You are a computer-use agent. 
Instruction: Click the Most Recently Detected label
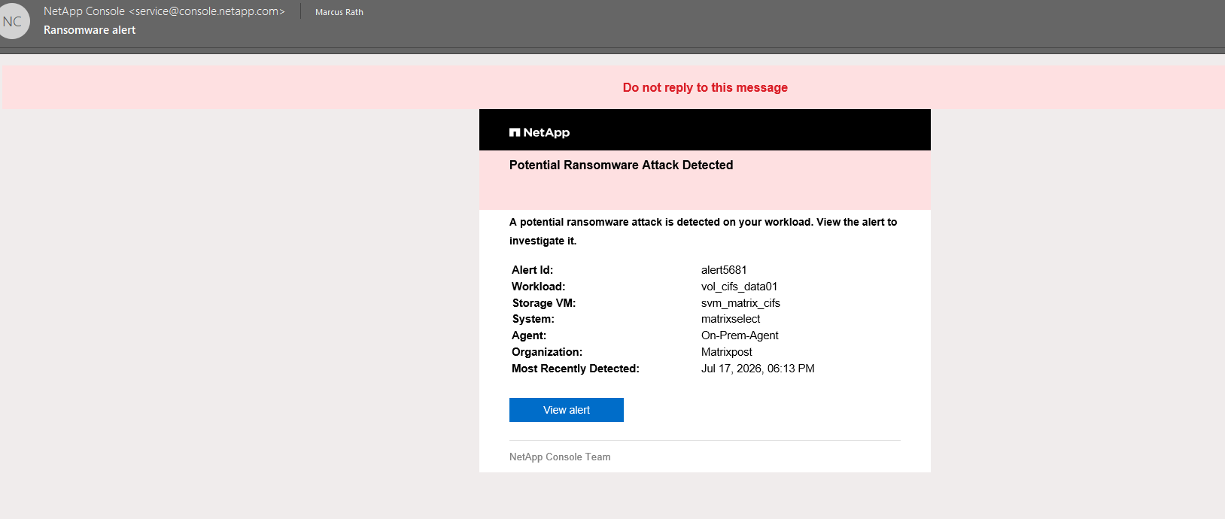[575, 369]
